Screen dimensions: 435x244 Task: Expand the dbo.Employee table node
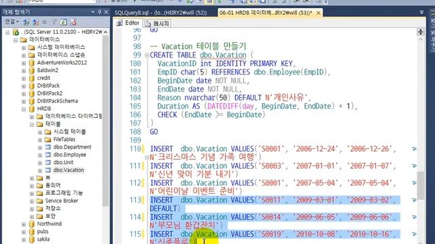pyautogui.click(x=40, y=155)
